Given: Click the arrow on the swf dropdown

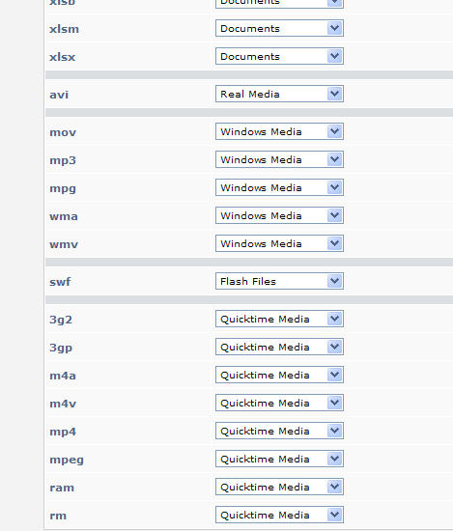Looking at the screenshot, I should point(335,281).
